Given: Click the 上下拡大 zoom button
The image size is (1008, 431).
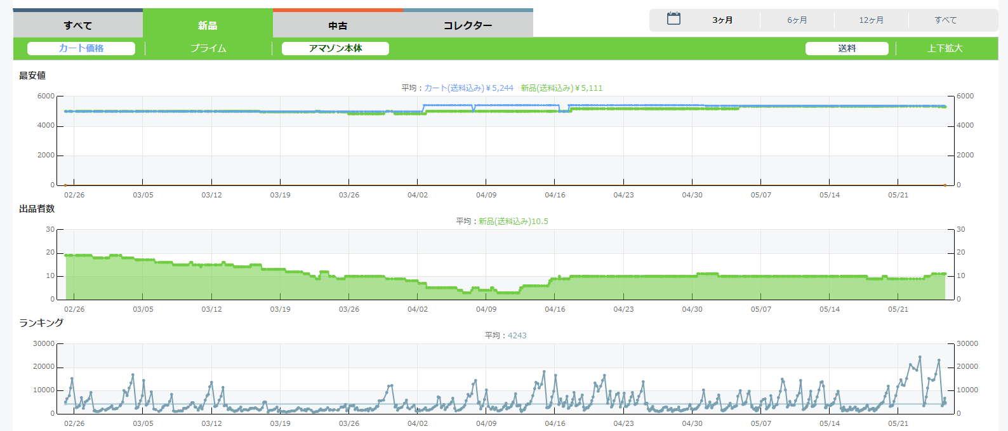Looking at the screenshot, I should click(945, 48).
